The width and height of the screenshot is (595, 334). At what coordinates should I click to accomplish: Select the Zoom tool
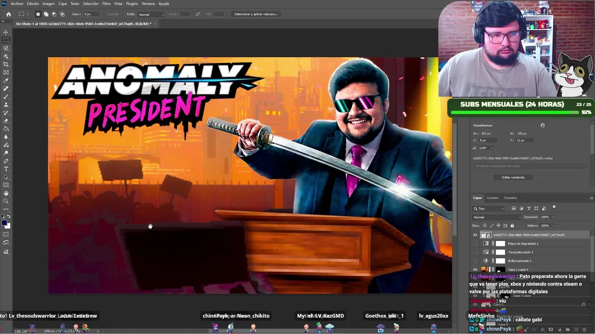(x=6, y=201)
